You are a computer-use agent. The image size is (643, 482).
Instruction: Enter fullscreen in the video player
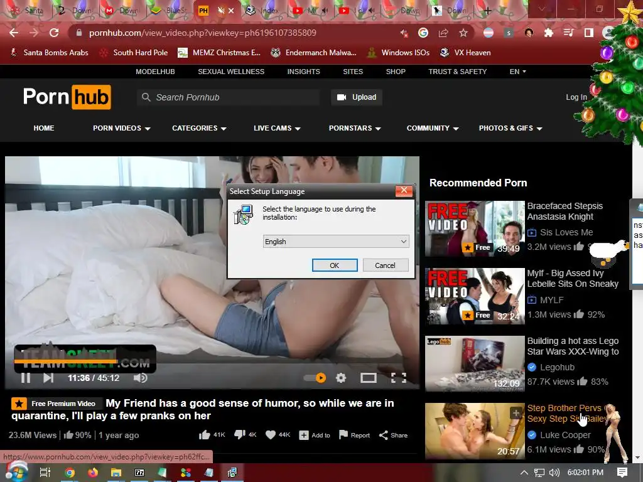pyautogui.click(x=399, y=377)
